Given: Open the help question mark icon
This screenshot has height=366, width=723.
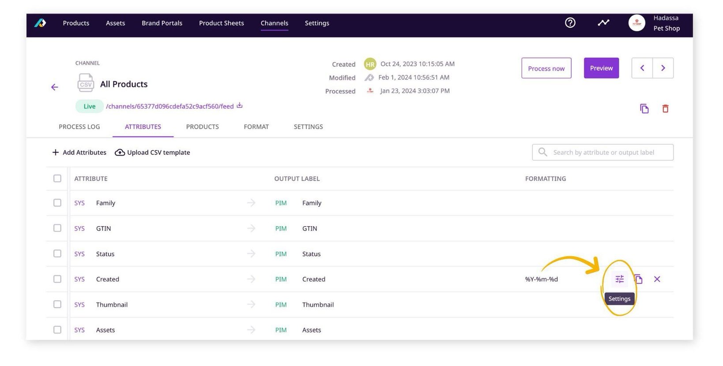Looking at the screenshot, I should (570, 23).
